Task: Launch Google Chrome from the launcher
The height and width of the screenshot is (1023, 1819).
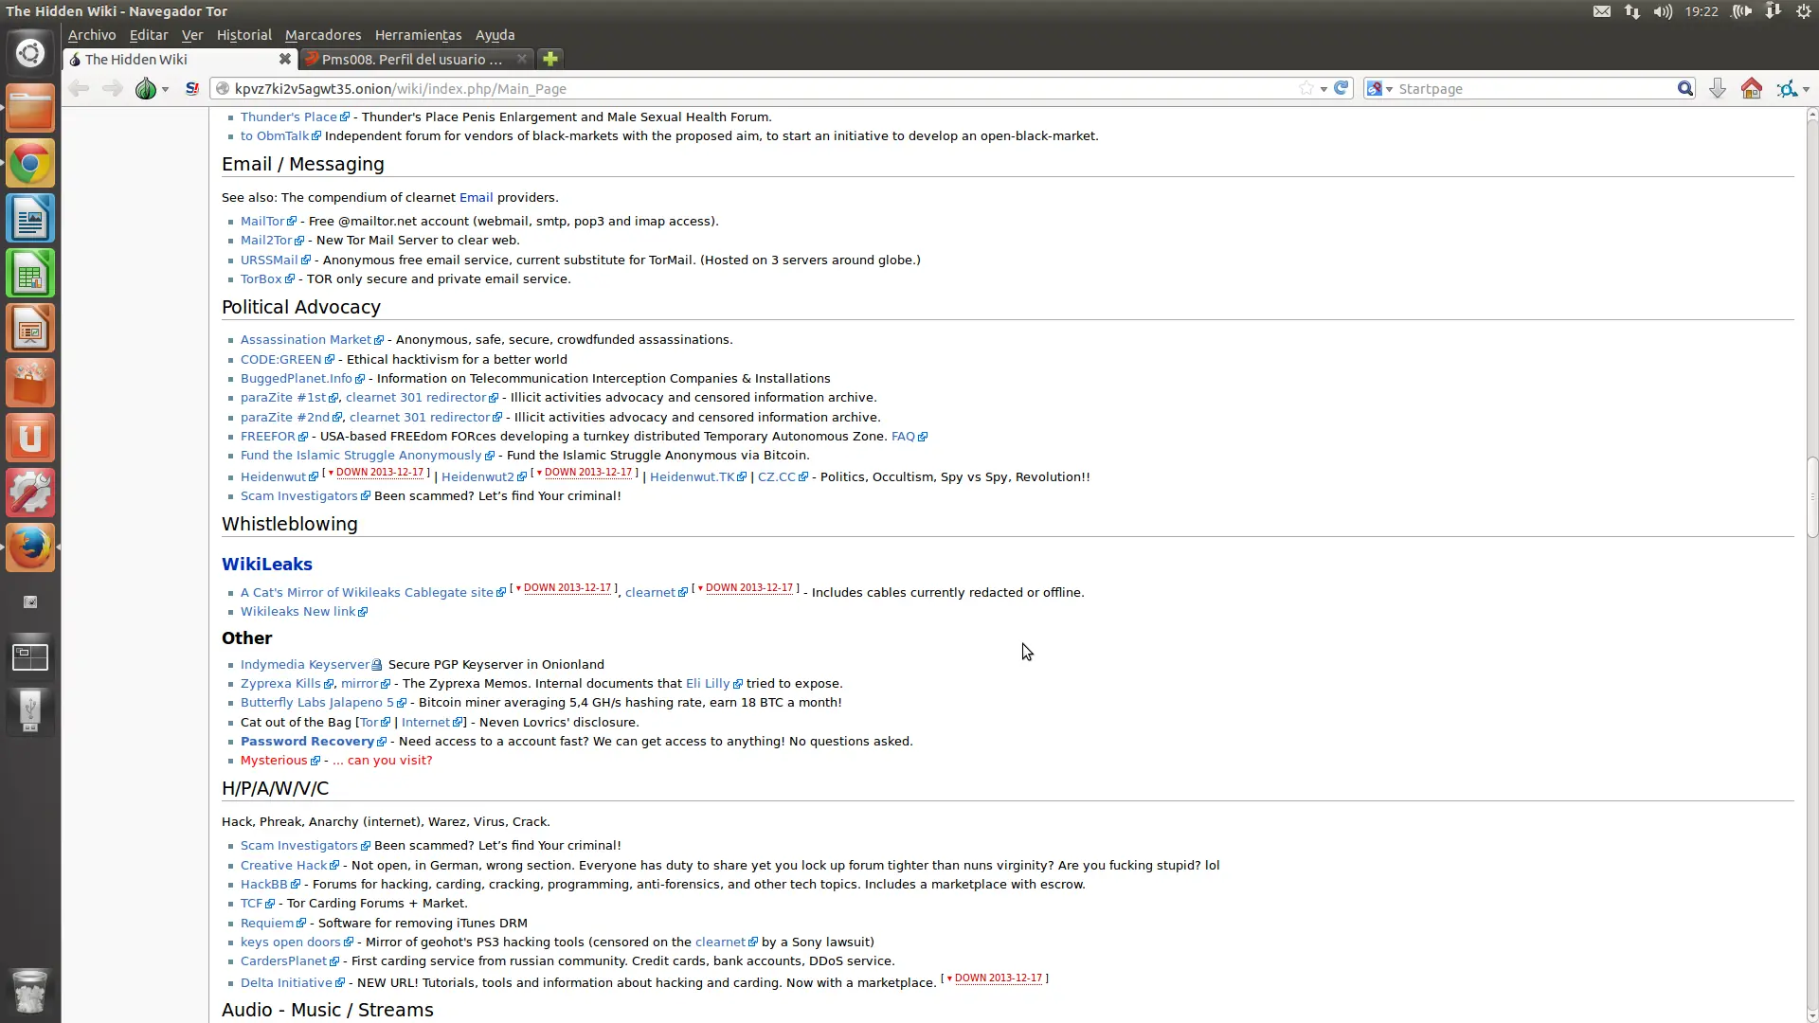Action: (30, 163)
